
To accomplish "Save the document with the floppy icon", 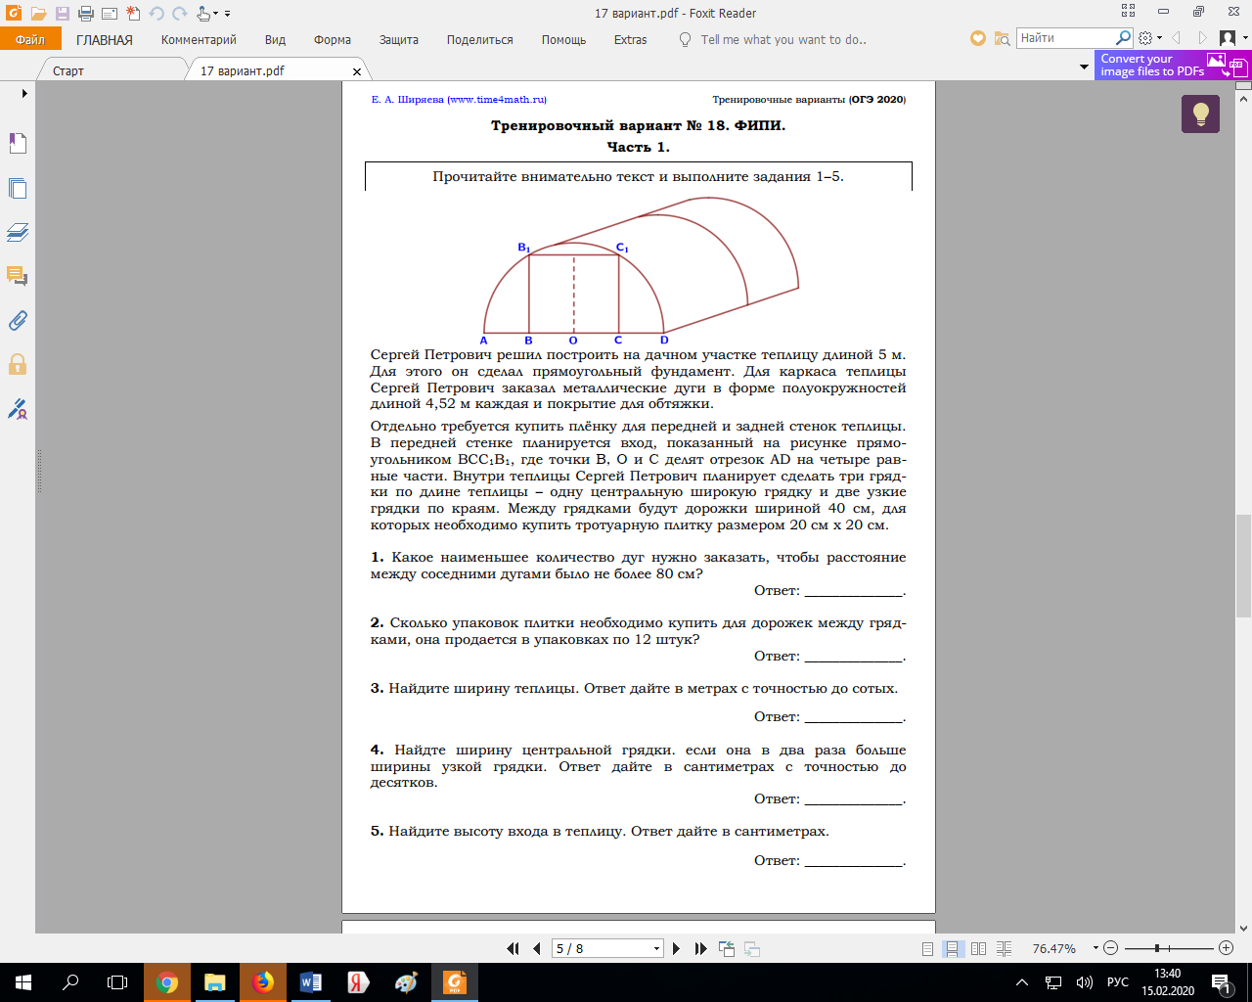I will [x=62, y=14].
